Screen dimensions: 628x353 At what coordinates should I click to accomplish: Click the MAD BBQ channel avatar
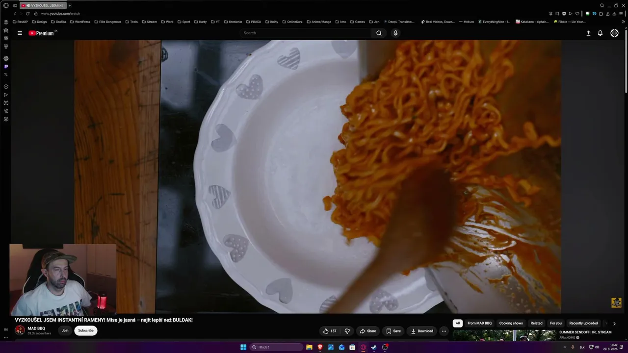click(20, 330)
